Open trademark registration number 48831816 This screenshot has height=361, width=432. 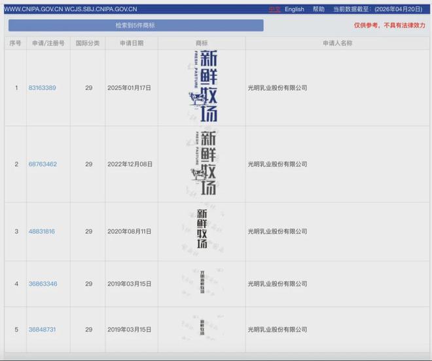[42, 231]
